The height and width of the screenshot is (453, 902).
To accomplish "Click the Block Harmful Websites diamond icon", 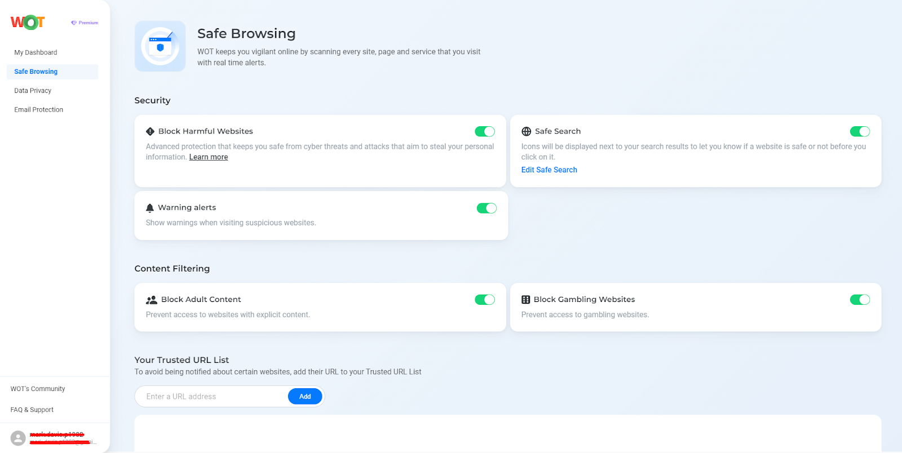I will [x=150, y=131].
